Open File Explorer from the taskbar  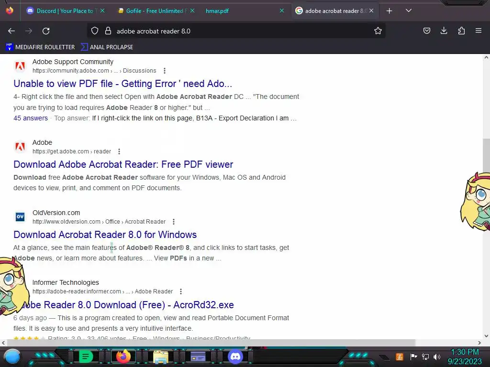click(x=161, y=357)
